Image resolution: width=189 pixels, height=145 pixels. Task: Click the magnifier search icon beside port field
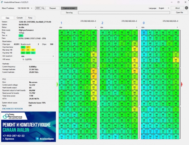(x=43, y=8)
